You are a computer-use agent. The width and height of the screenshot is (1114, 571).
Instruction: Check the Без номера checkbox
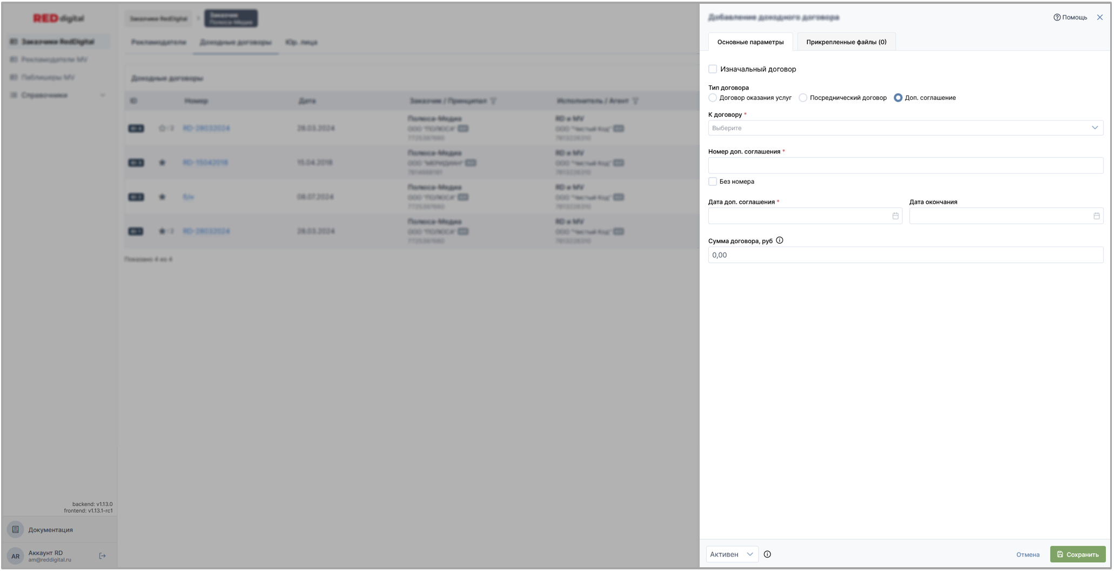(713, 182)
